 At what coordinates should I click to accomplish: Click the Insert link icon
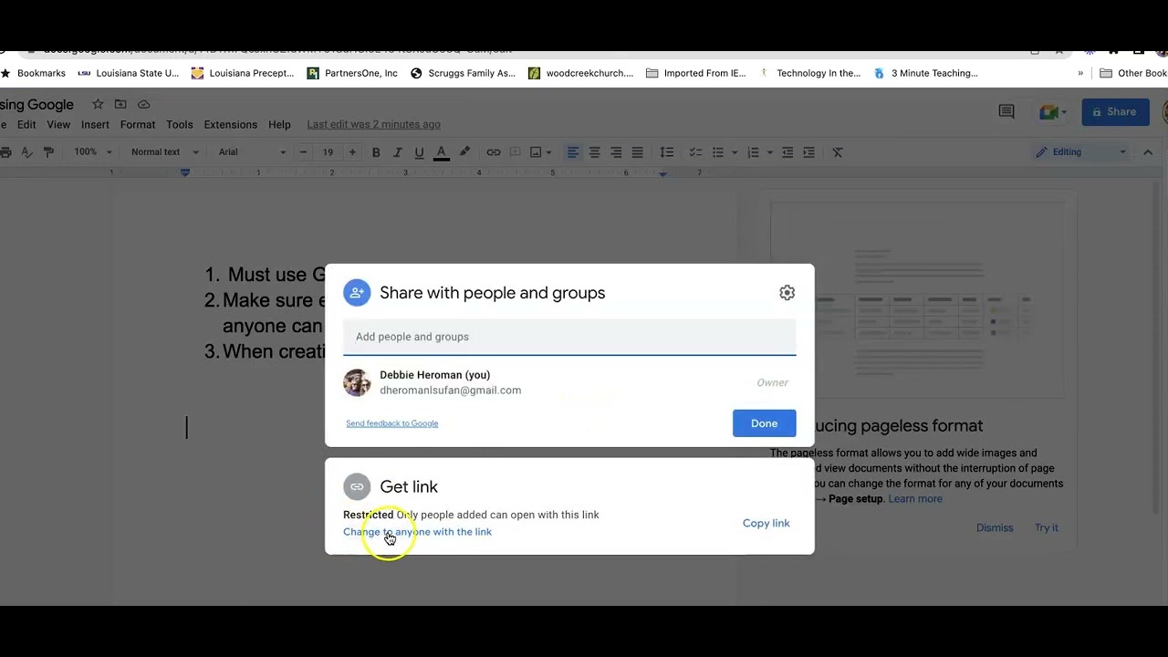click(494, 152)
